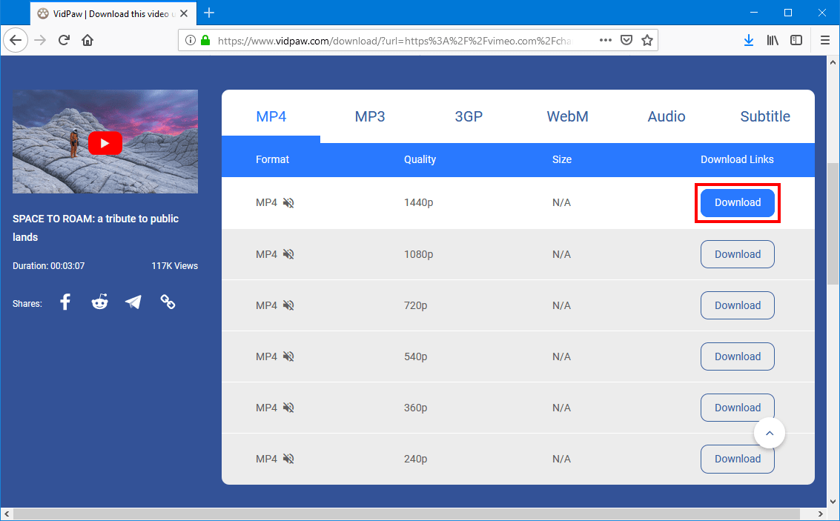This screenshot has width=840, height=521.
Task: Click the video thumbnail image
Action: [105, 142]
